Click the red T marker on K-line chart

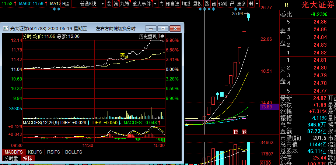[244, 33]
